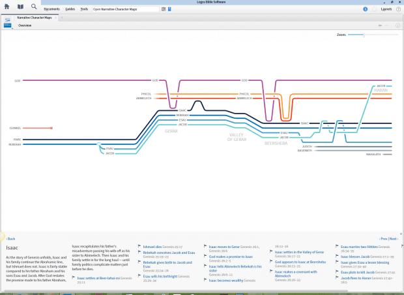Open the Library book icon

[x=20, y=7]
